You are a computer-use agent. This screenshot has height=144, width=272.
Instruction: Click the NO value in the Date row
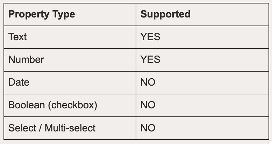point(148,82)
